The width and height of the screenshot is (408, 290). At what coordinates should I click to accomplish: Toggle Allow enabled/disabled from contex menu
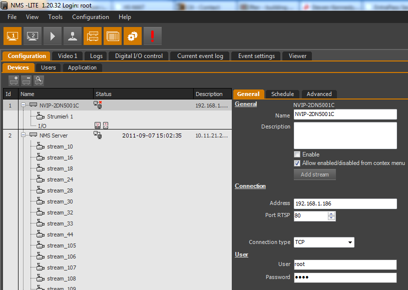pyautogui.click(x=297, y=163)
